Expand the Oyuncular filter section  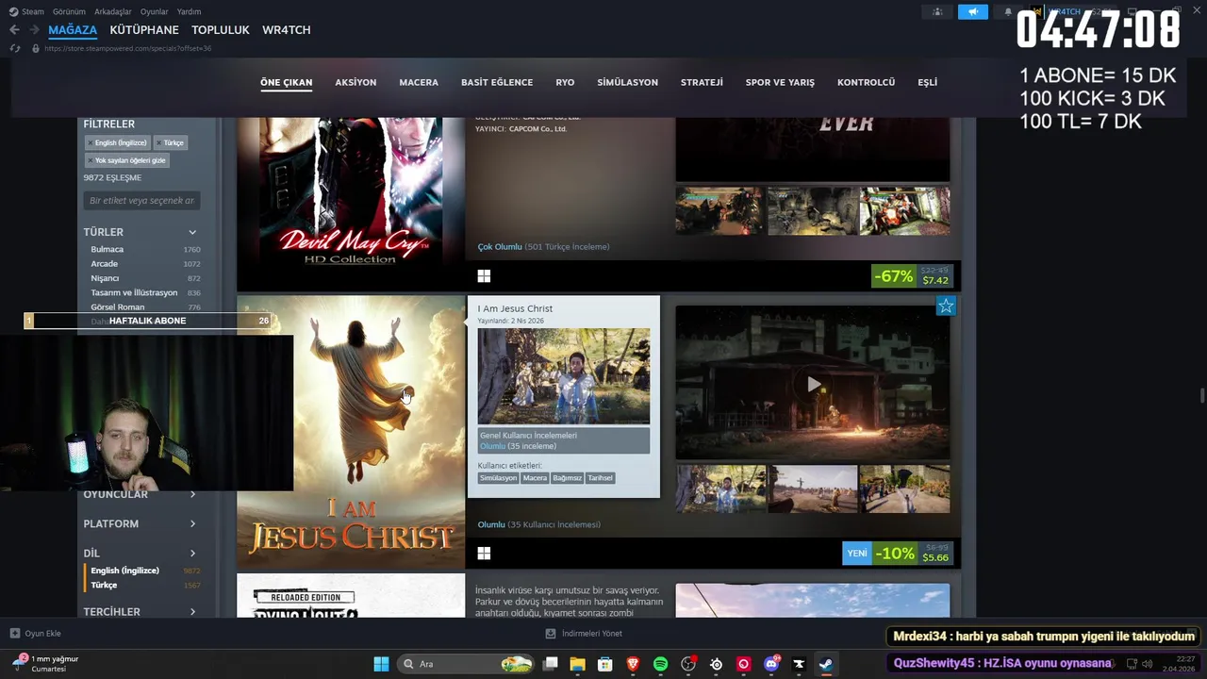pos(140,494)
